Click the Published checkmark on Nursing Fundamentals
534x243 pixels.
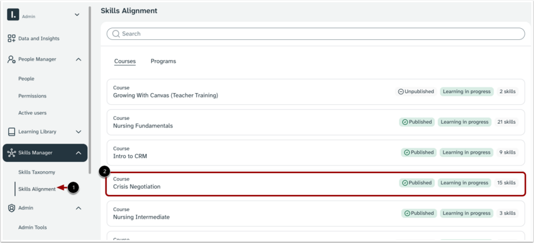pos(405,122)
